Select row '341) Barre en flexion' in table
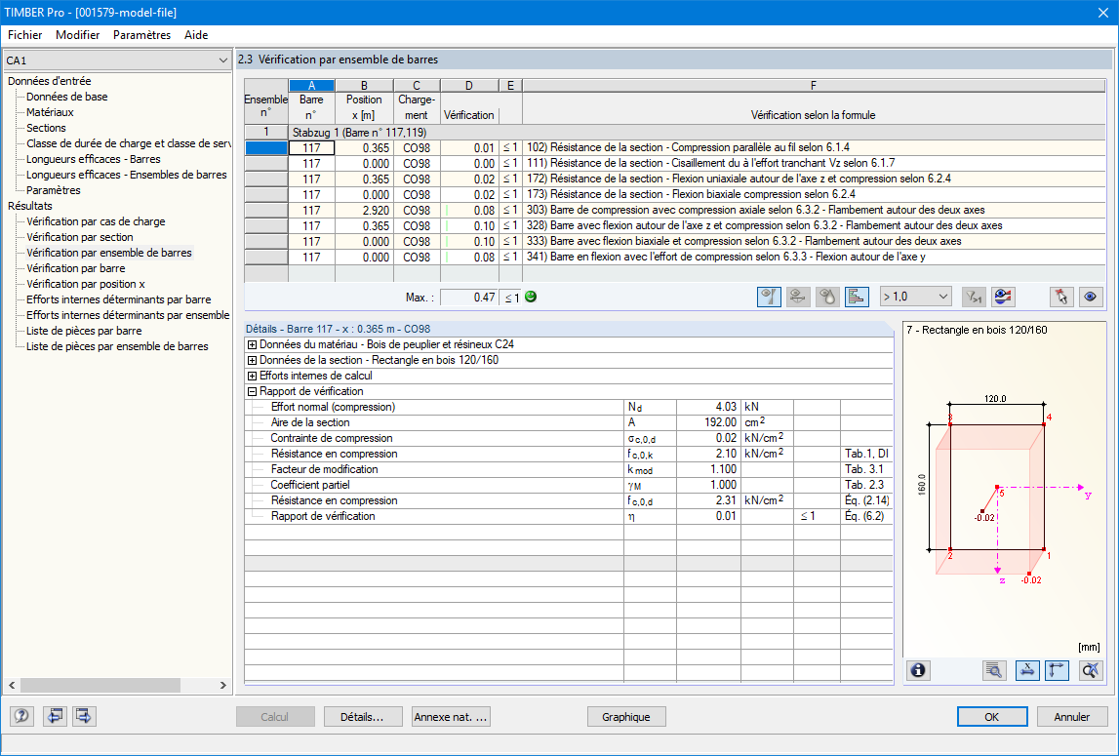The width and height of the screenshot is (1119, 756). click(x=675, y=257)
